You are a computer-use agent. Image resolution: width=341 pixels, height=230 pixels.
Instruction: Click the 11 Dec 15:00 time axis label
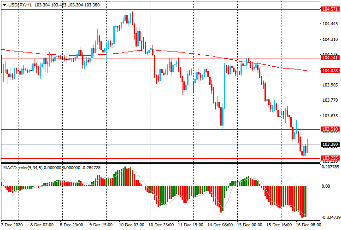click(x=190, y=224)
